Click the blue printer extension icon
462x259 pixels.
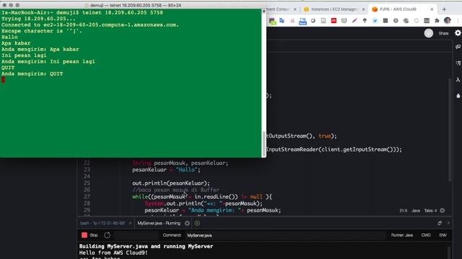pos(302,21)
